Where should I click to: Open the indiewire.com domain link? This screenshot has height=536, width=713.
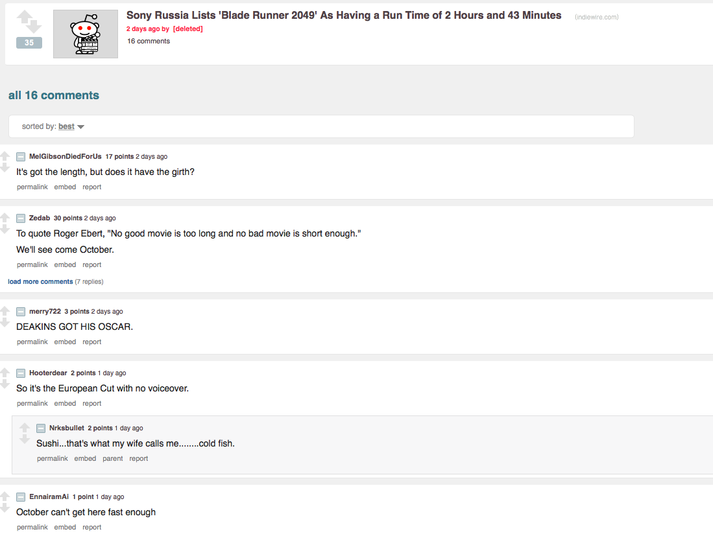pyautogui.click(x=596, y=17)
